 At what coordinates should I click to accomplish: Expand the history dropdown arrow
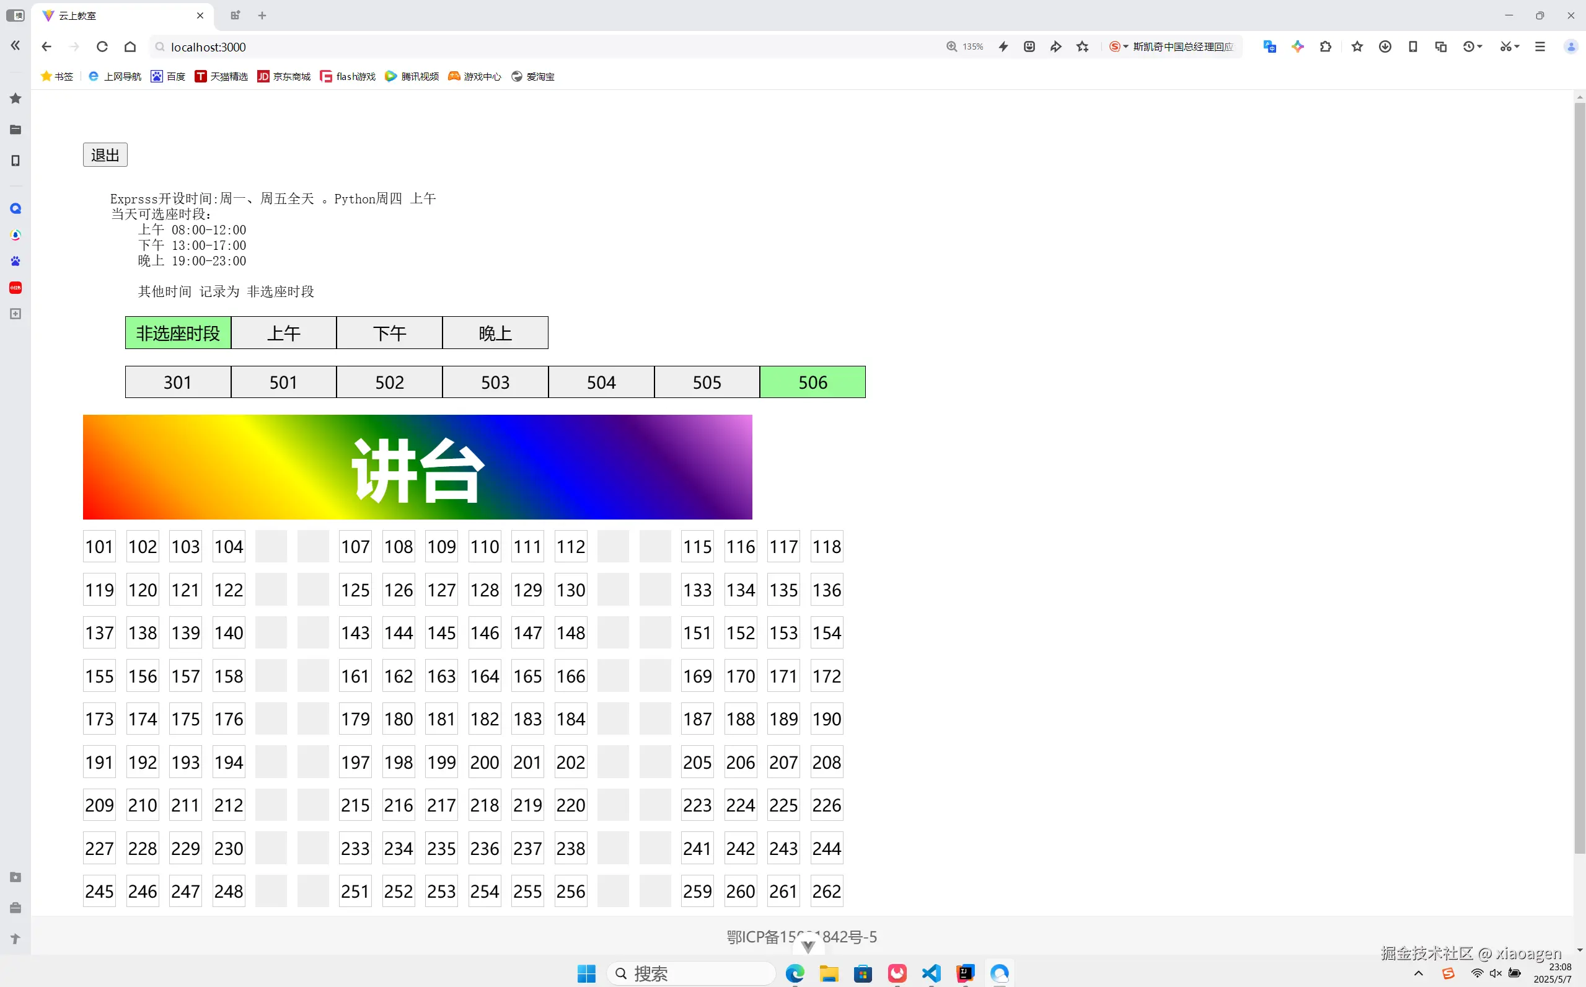pos(1479,46)
